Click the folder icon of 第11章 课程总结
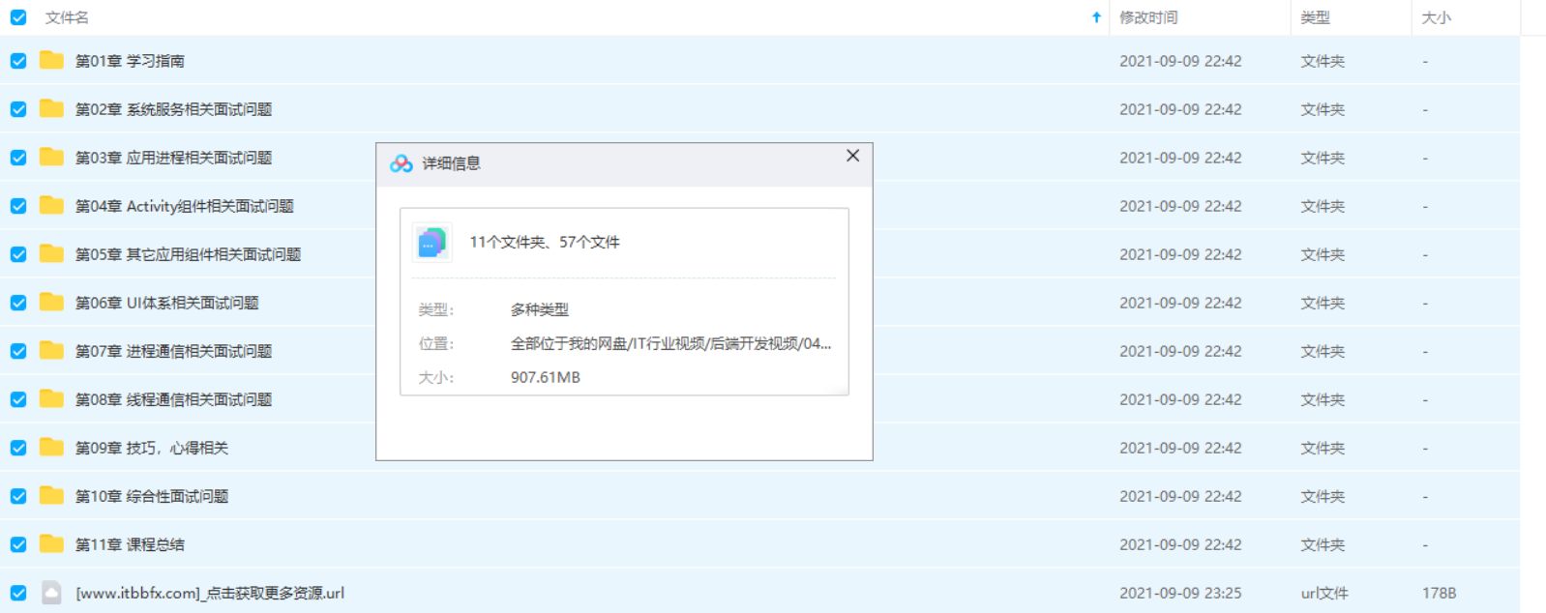 pos(51,543)
